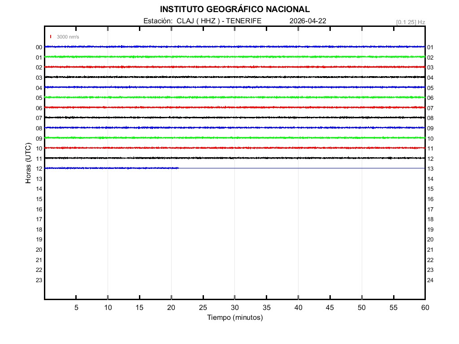Click the INSTITUTO GEOGRÁFICO NACIONAL title
The height and width of the screenshot is (344, 459).
pos(234,9)
